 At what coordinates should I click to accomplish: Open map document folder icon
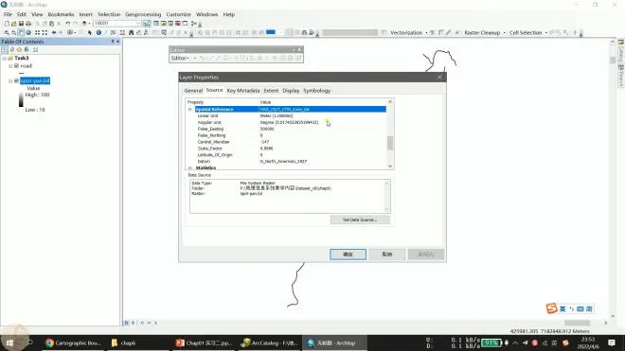pyautogui.click(x=14, y=24)
